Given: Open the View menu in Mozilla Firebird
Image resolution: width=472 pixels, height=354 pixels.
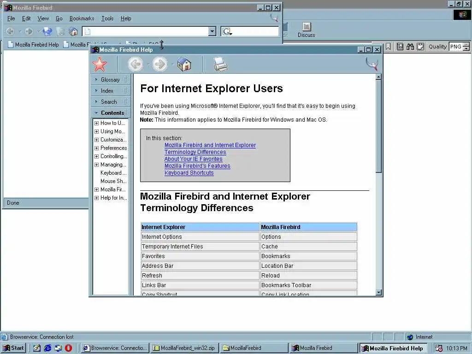Looking at the screenshot, I should (x=43, y=18).
